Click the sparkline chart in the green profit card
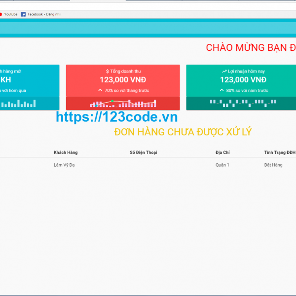 tap(243, 103)
